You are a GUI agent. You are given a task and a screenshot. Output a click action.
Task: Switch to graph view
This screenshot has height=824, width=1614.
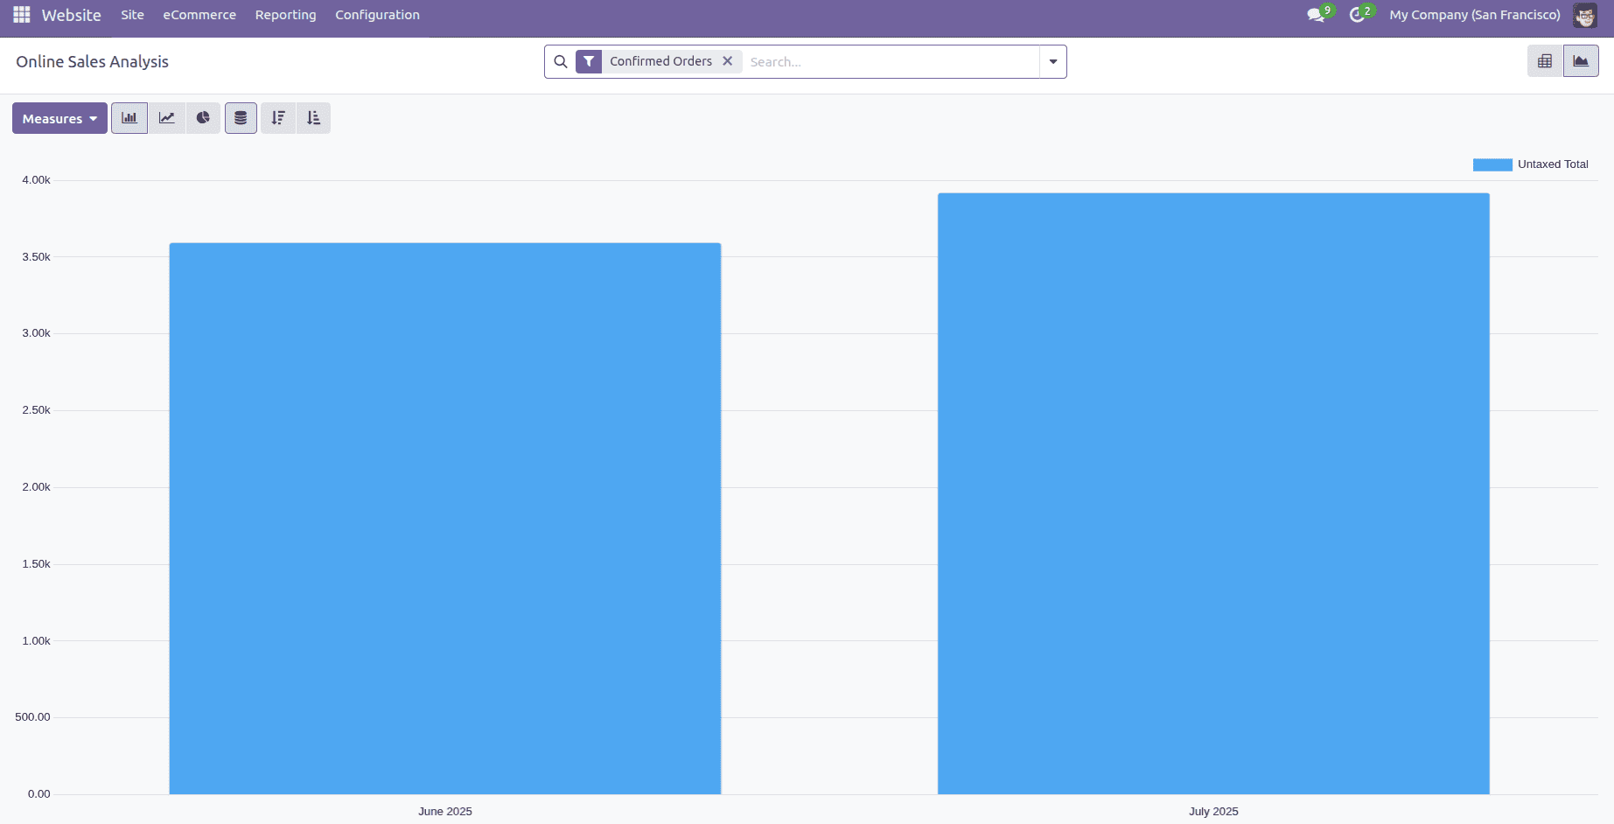point(1581,61)
